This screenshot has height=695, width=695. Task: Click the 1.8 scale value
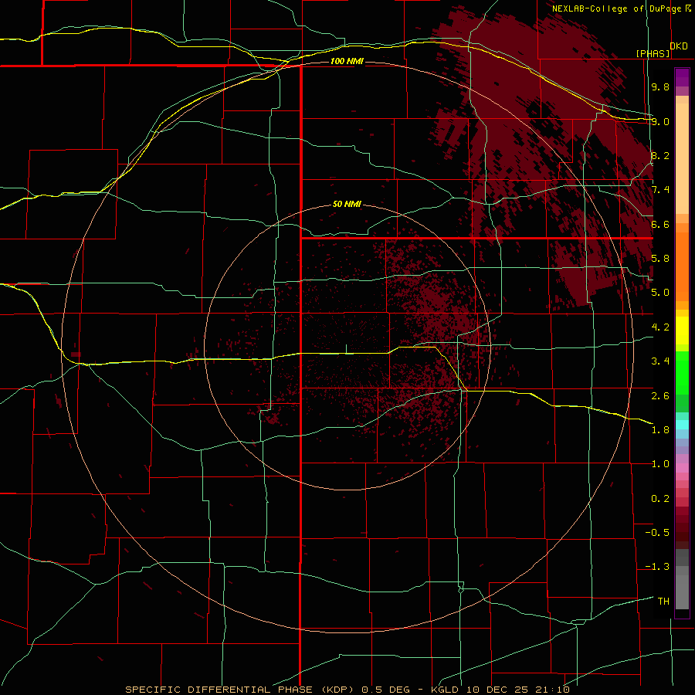[x=660, y=430]
